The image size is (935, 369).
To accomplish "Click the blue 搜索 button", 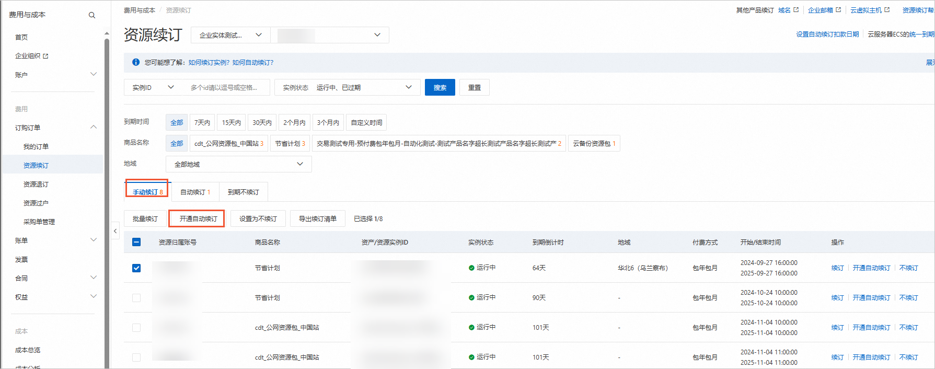I will coord(440,87).
